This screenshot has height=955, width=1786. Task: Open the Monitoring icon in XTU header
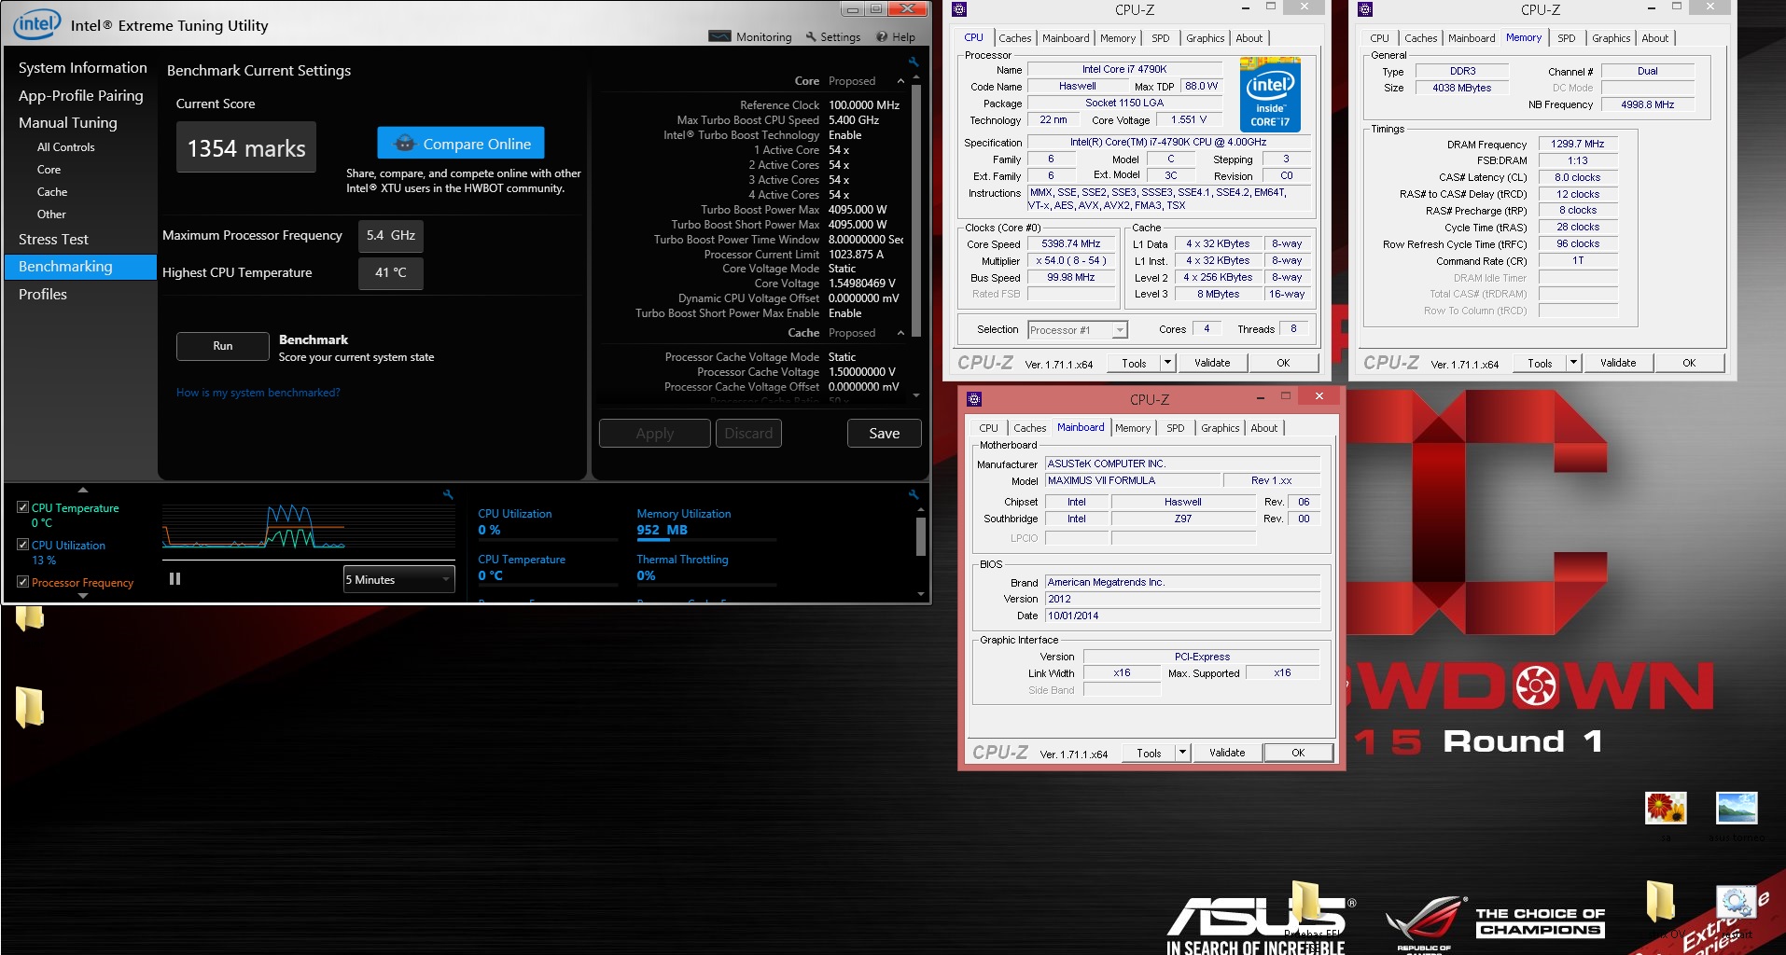(719, 36)
